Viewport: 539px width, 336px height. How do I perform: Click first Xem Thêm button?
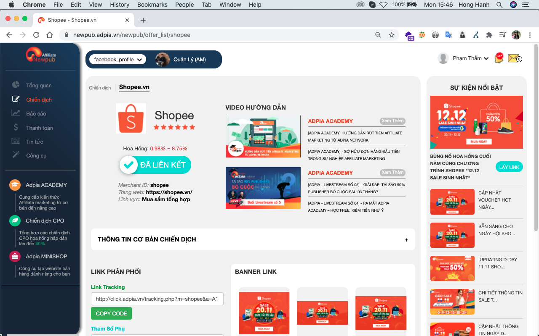pos(392,121)
